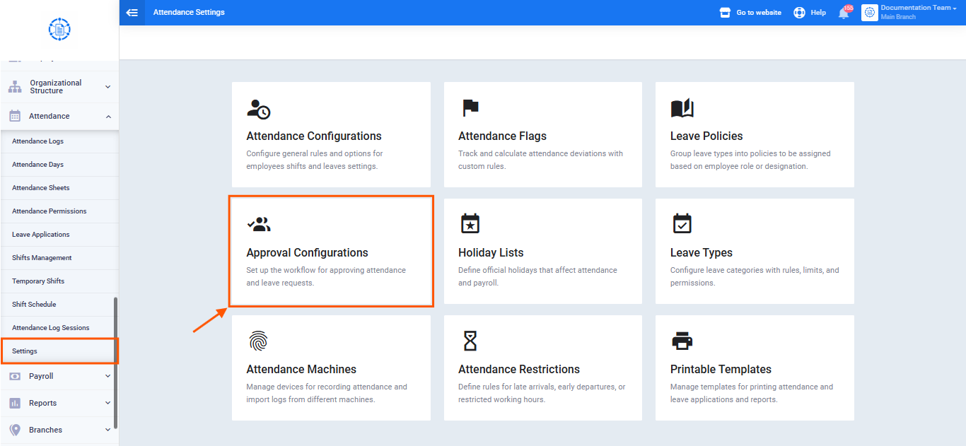
Task: Open Attendance Logs in sidebar
Action: [x=59, y=141]
